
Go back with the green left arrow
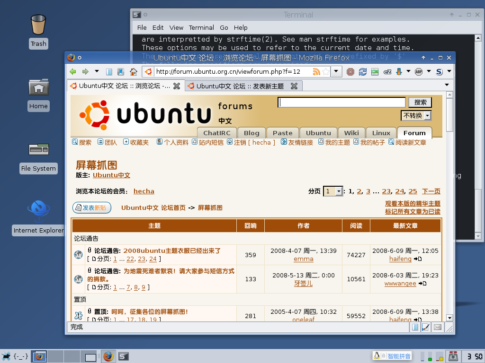point(72,72)
